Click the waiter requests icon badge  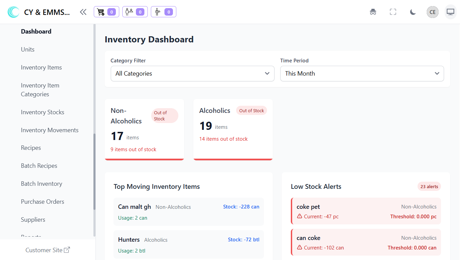click(x=163, y=12)
